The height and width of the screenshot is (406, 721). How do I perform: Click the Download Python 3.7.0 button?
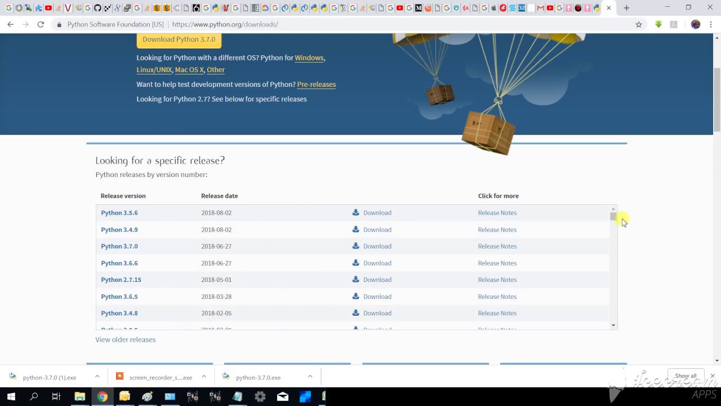(x=179, y=39)
